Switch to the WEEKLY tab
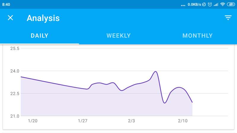Screen dimensions: 237x133 click(118, 36)
